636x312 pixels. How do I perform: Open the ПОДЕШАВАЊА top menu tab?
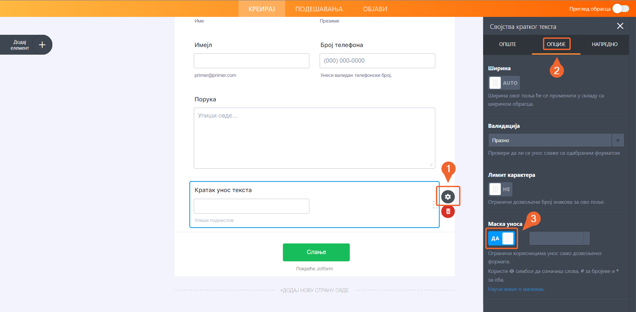(319, 9)
